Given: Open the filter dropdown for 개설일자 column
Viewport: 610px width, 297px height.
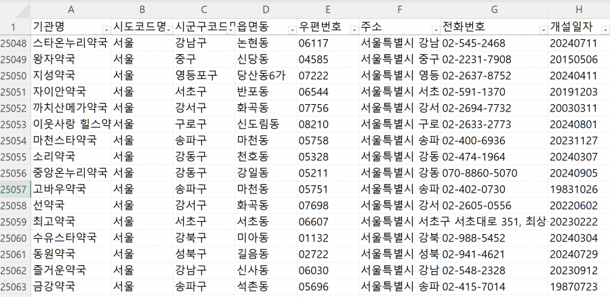Looking at the screenshot, I should click(x=605, y=30).
